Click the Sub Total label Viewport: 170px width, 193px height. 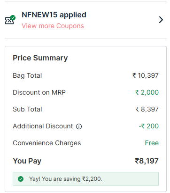point(27,109)
